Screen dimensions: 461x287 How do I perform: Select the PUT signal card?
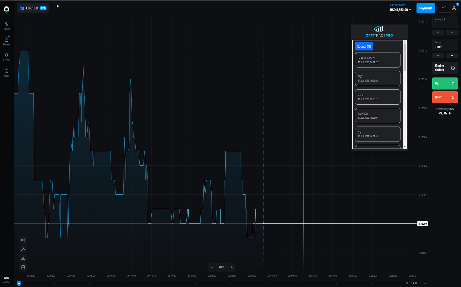[x=378, y=78]
